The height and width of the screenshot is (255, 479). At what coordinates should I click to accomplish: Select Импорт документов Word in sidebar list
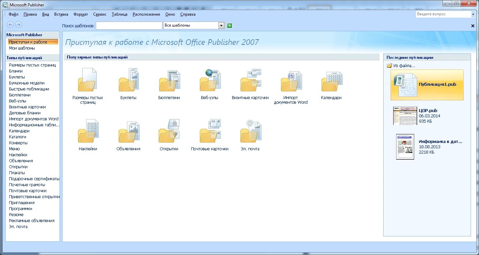(34, 119)
